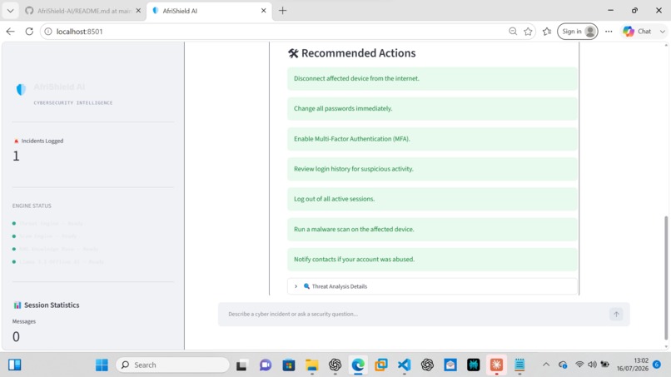Screen dimensions: 671x377
Task: Add this page to favorites
Action: [528, 32]
